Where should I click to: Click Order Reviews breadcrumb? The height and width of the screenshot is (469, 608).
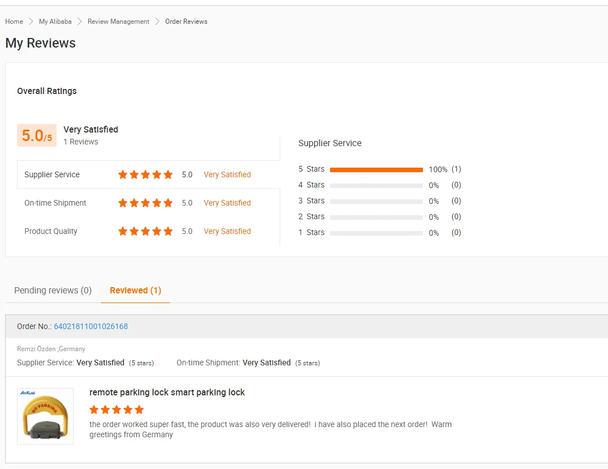pyautogui.click(x=186, y=22)
